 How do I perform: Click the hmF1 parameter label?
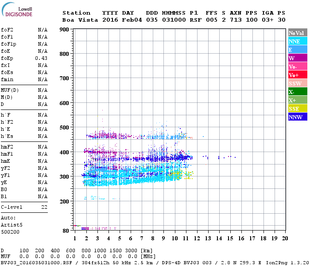click(x=7, y=154)
